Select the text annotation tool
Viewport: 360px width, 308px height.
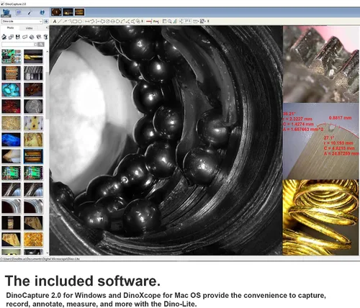point(55,22)
